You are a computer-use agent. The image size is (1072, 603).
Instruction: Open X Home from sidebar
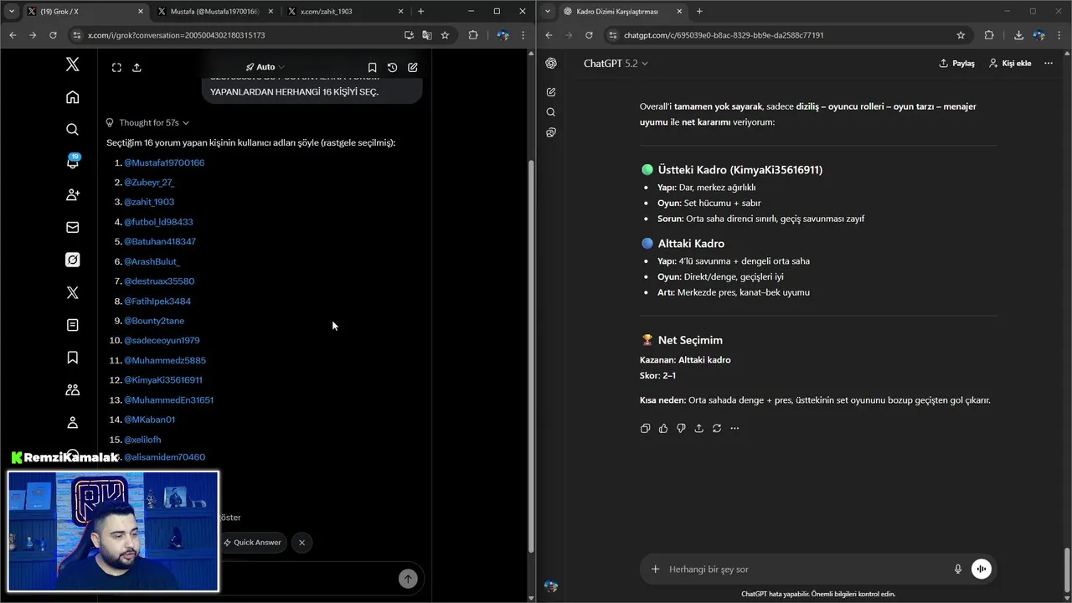pos(72,97)
